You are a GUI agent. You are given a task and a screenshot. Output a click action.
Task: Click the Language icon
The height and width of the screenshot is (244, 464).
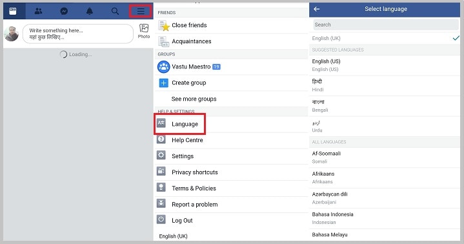[161, 123]
